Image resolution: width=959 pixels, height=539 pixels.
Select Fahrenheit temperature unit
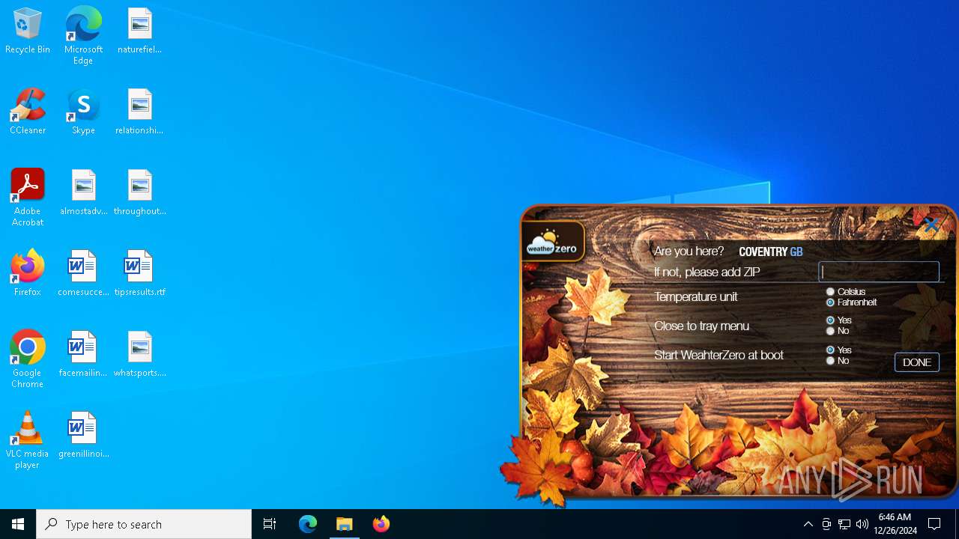pyautogui.click(x=830, y=302)
